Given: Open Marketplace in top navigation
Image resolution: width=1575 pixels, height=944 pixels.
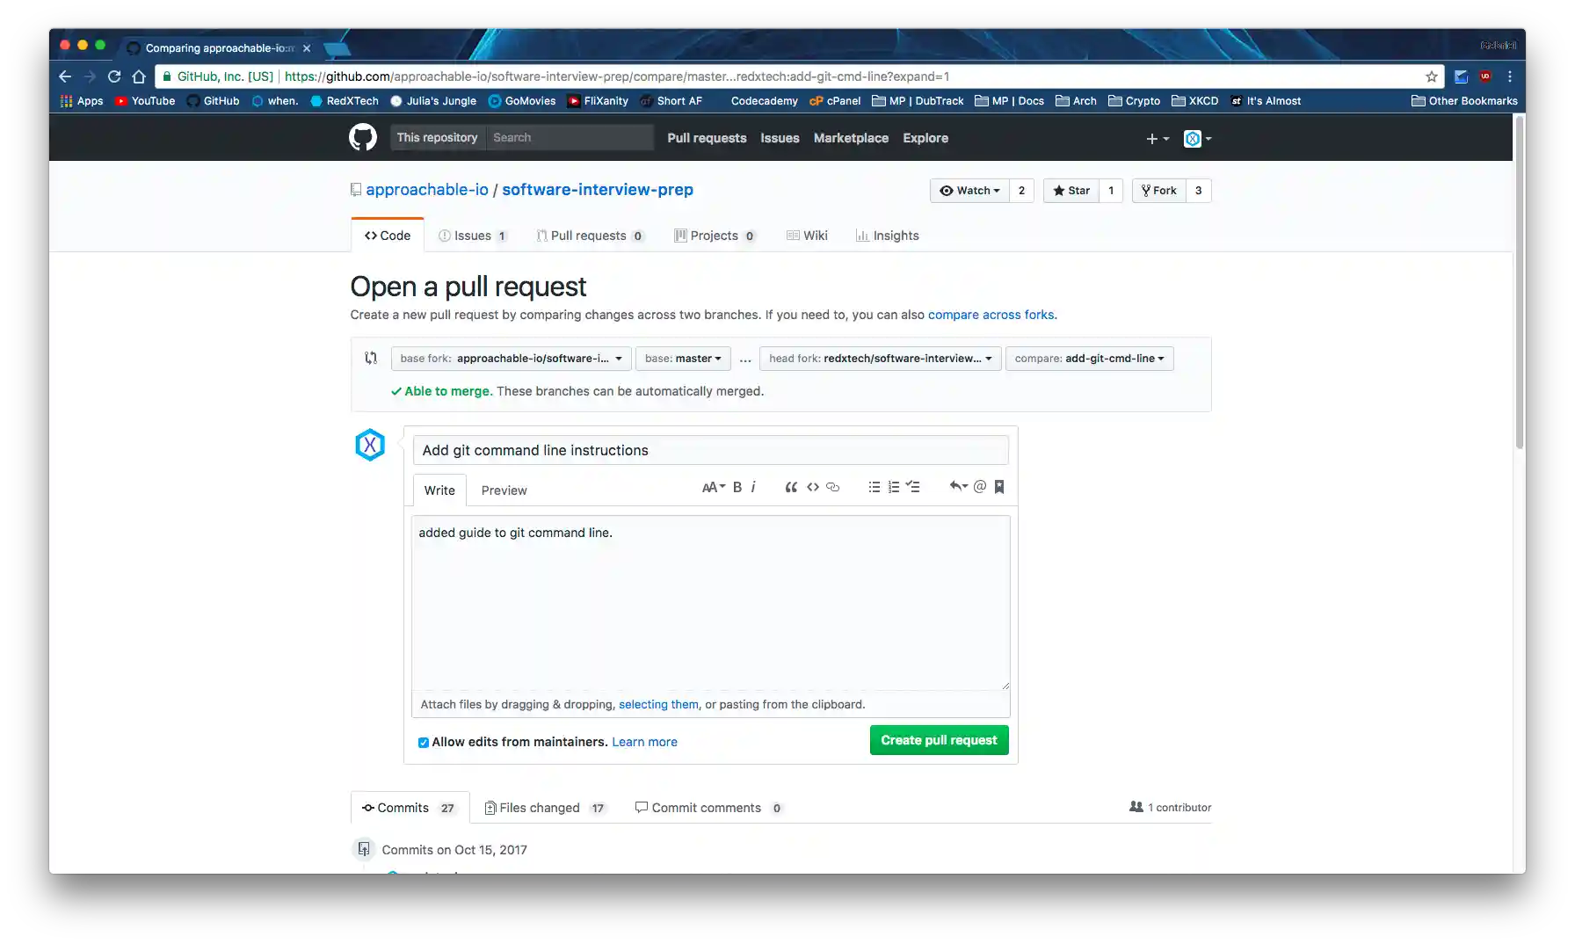Looking at the screenshot, I should (851, 138).
